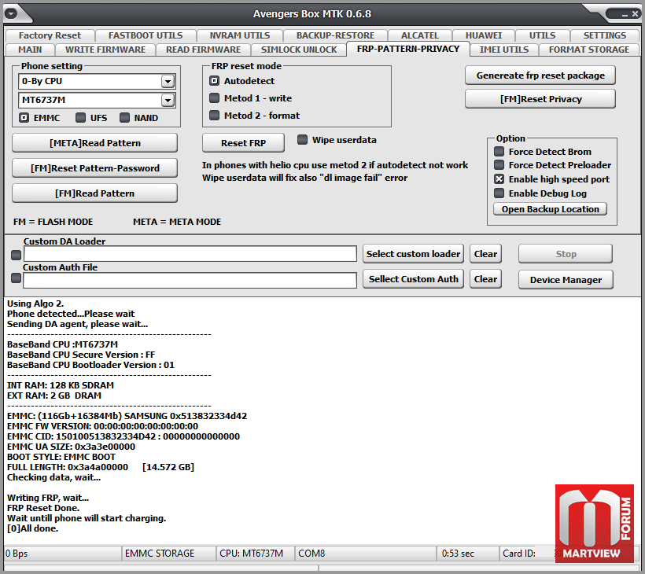
Task: Click [FM]Reset Privacy button
Action: [540, 99]
